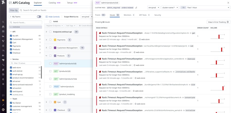Open the Monitors tab in side panel
This screenshot has height=113, width=231.
(129, 15)
